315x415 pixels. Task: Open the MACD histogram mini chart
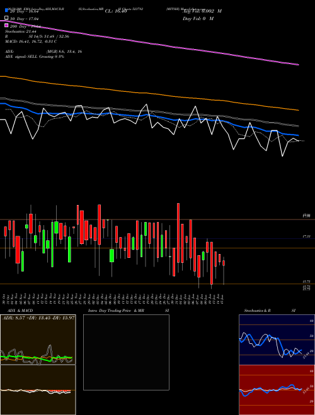38,390
